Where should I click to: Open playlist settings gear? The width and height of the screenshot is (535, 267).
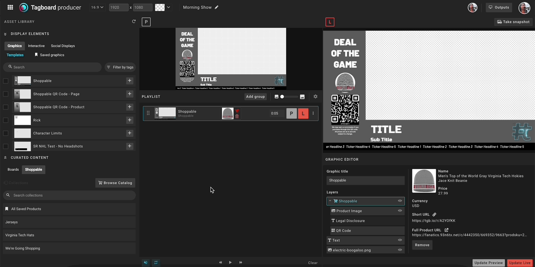[315, 96]
